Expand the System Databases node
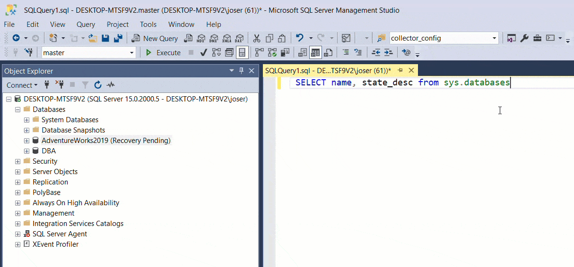 click(x=26, y=120)
